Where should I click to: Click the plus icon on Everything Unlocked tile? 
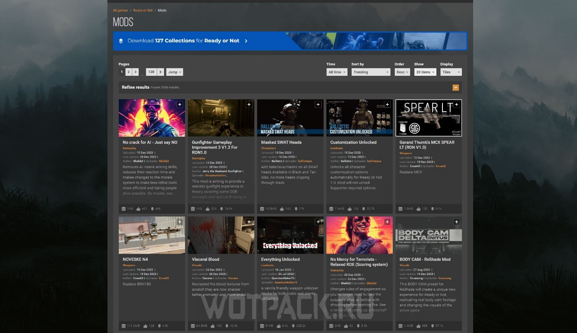coord(318,222)
